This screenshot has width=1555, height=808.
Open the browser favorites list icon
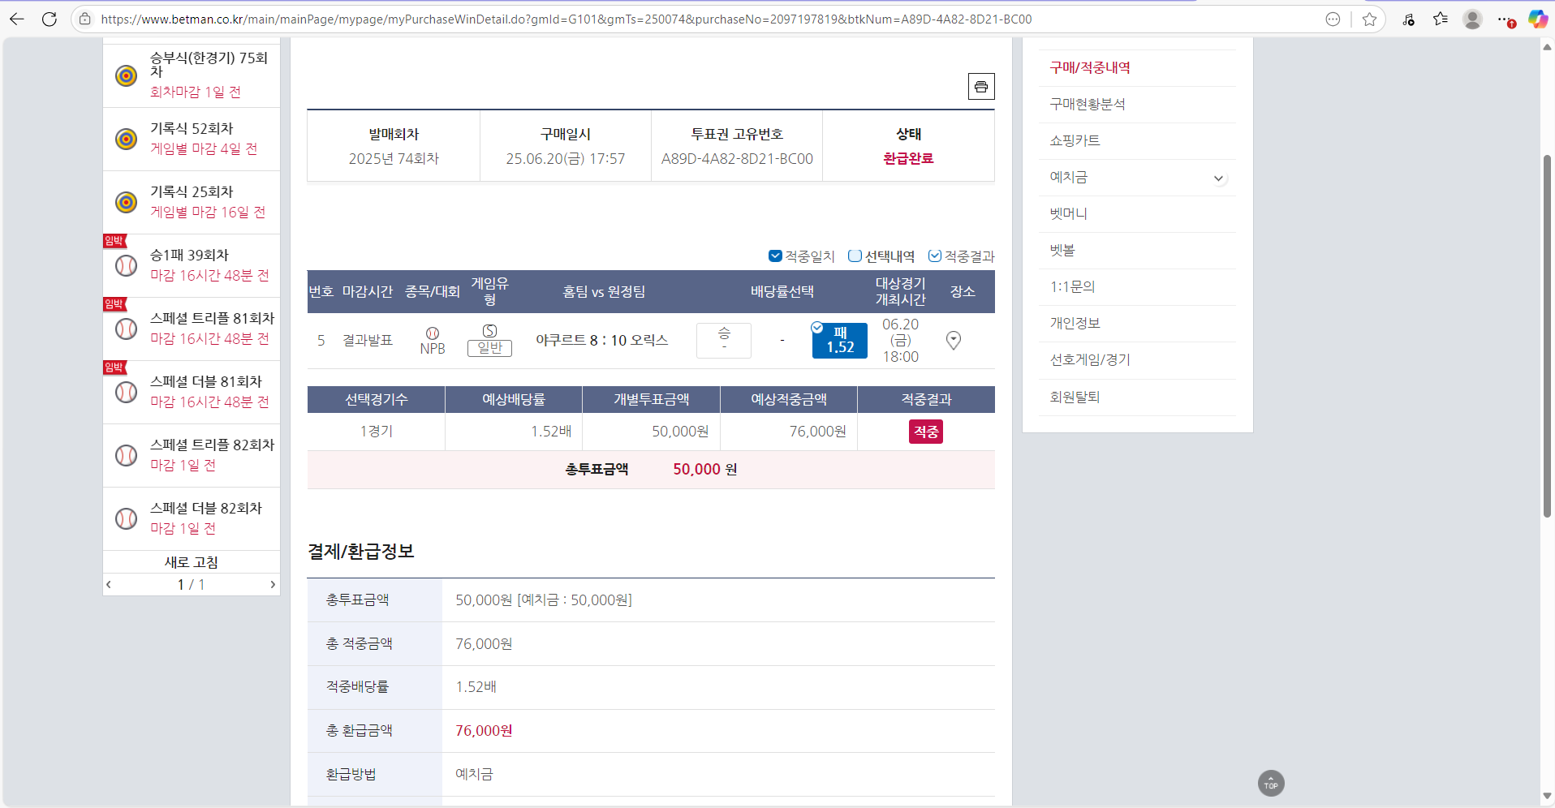click(1440, 19)
